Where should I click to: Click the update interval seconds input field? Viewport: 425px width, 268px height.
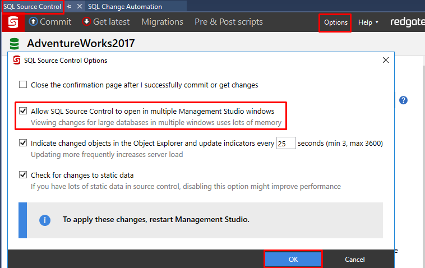(286, 143)
